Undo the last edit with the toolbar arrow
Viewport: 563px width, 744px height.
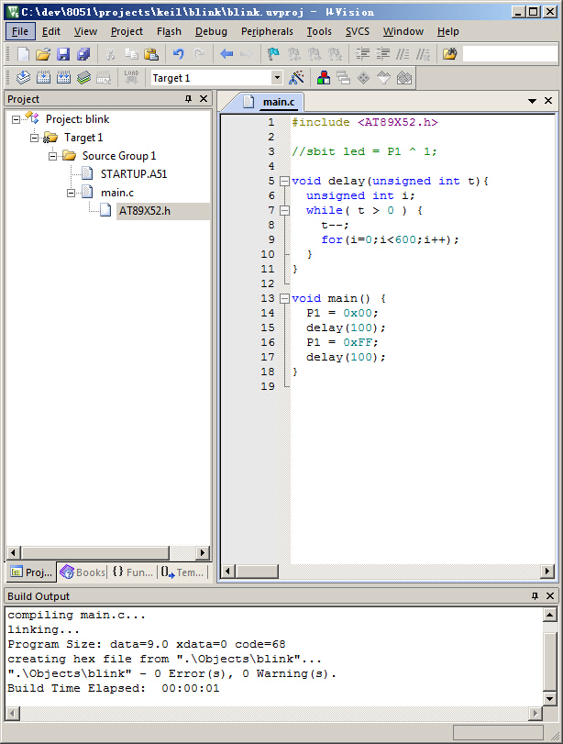pyautogui.click(x=178, y=54)
